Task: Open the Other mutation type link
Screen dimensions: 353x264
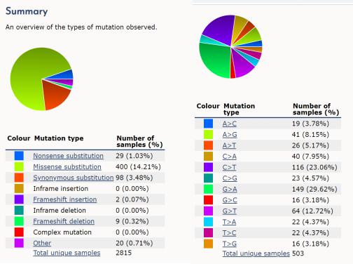Action: coord(42,243)
